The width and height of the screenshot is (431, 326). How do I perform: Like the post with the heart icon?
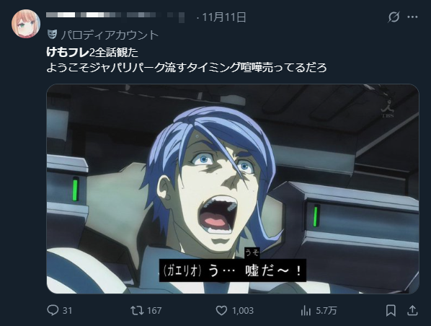(221, 311)
